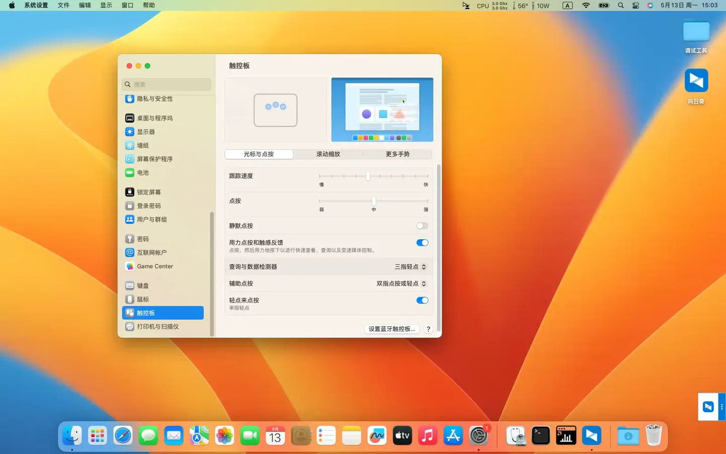Screen dimensions: 726x454
Task: Click the 设置蓝牙触控板 button
Action: click(392, 329)
